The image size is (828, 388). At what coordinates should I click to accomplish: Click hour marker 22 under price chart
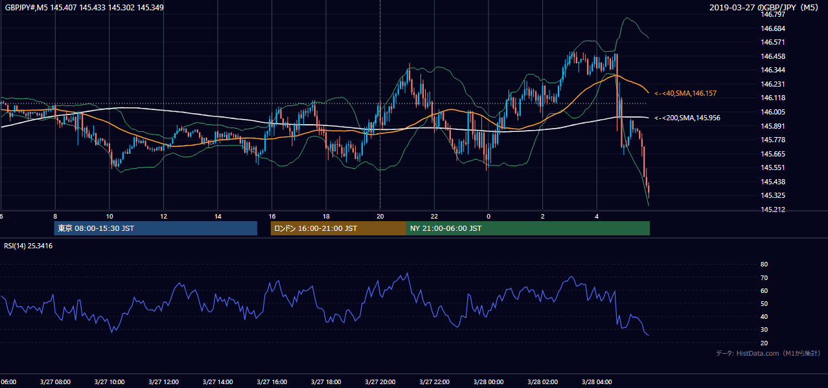click(435, 216)
